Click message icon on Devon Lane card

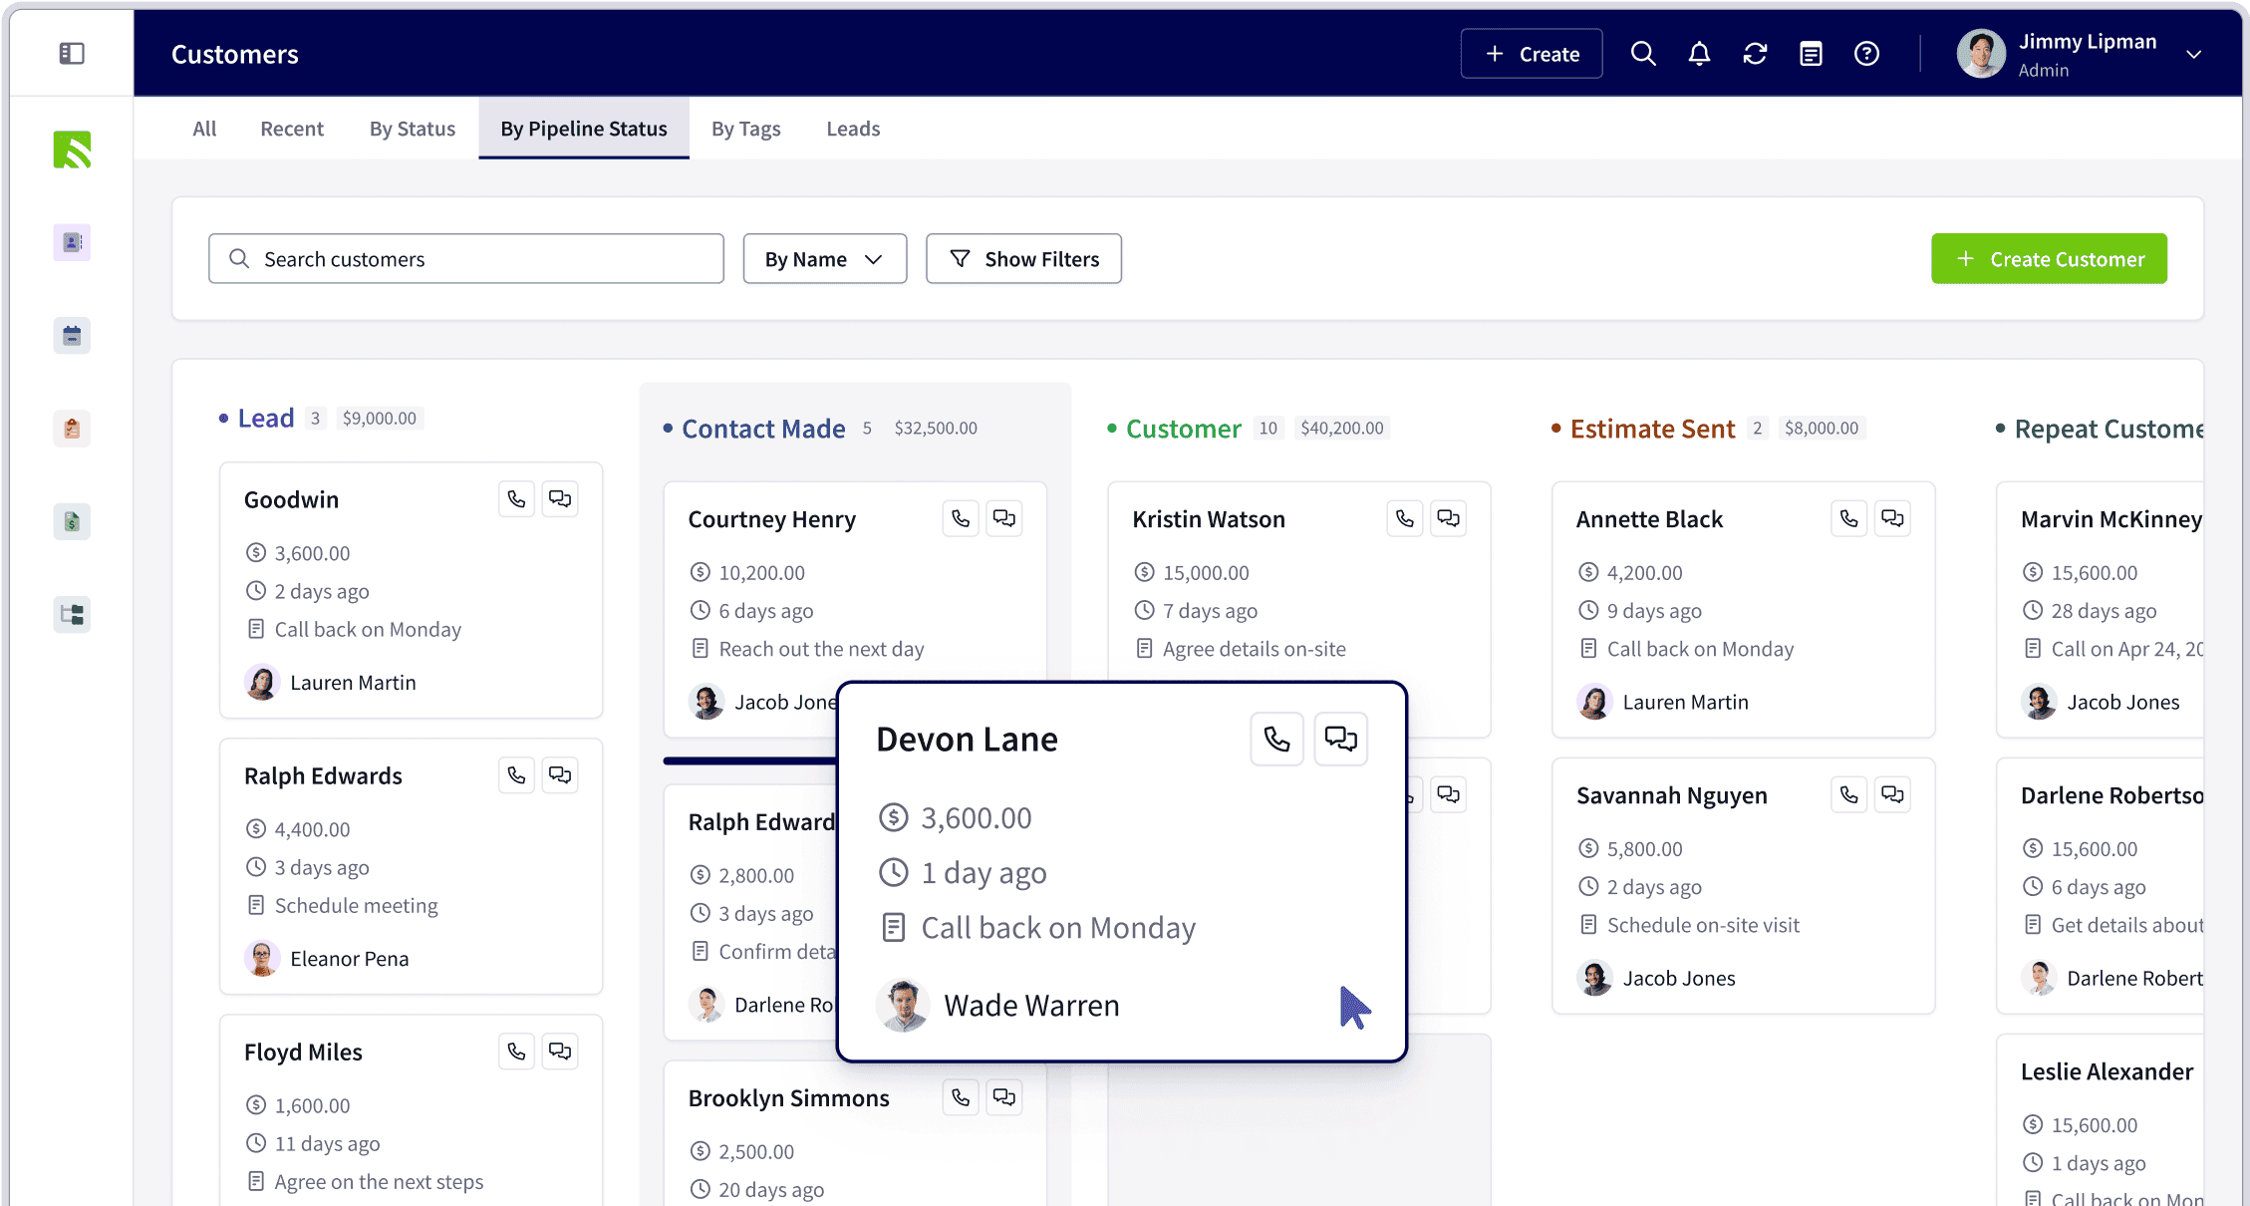click(1339, 739)
